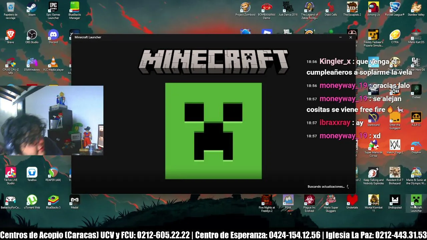The width and height of the screenshot is (427, 240).
Task: Select The Escapists 2 icon
Action: click(352, 9)
